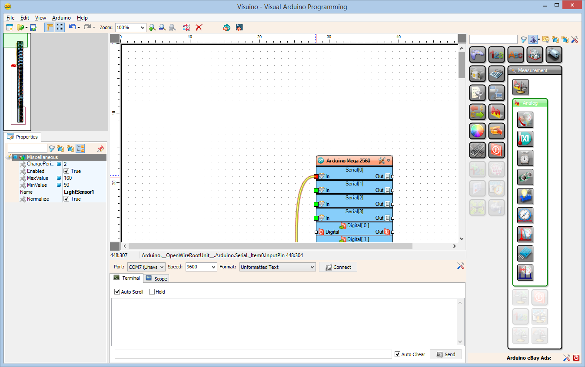Select the thermometer Maxim sensor component

pyautogui.click(x=525, y=139)
